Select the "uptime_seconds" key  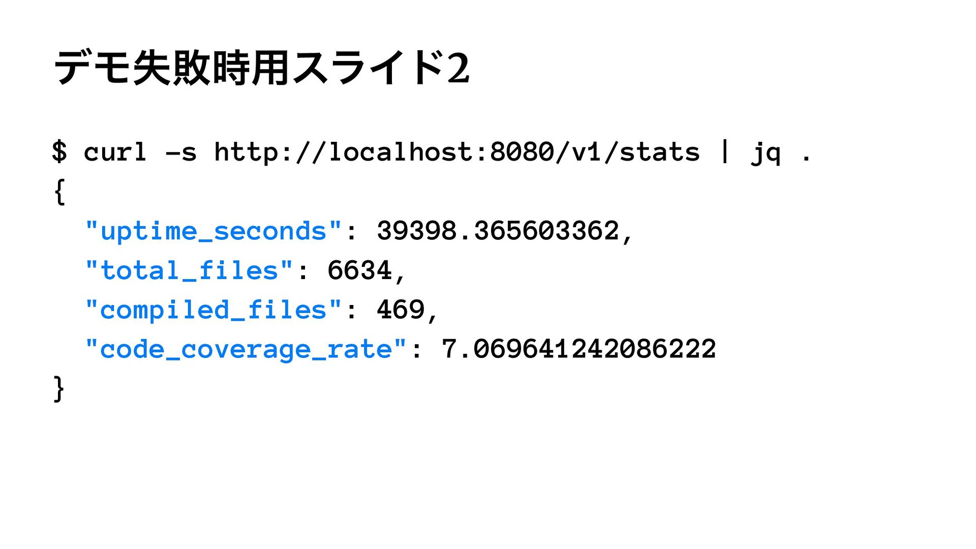tap(213, 231)
